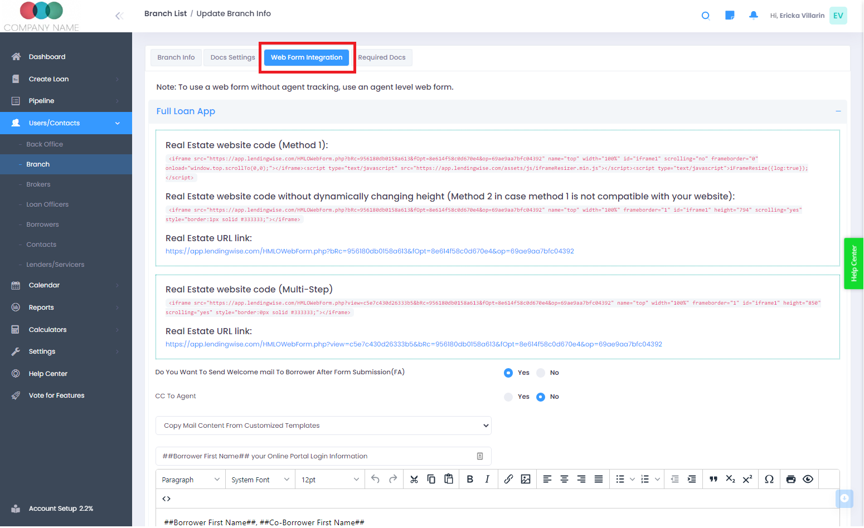Viewport: 864px width, 528px height.
Task: Open the 12pt font size dropdown
Action: pyautogui.click(x=330, y=480)
